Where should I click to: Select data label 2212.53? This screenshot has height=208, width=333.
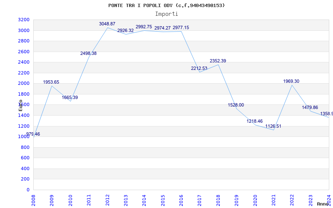199,69
